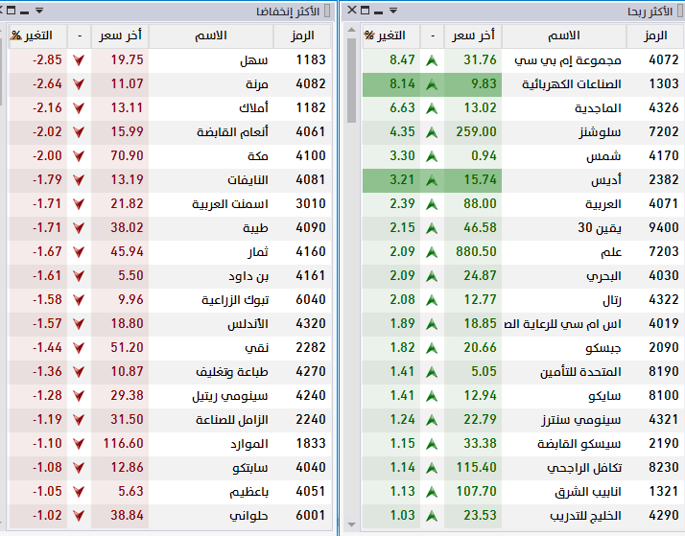This screenshot has height=536, width=685.
Task: Click the 1.41 change value for سايكو
Action: tap(402, 395)
